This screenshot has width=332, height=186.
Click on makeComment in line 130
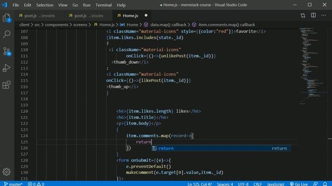[140, 173]
